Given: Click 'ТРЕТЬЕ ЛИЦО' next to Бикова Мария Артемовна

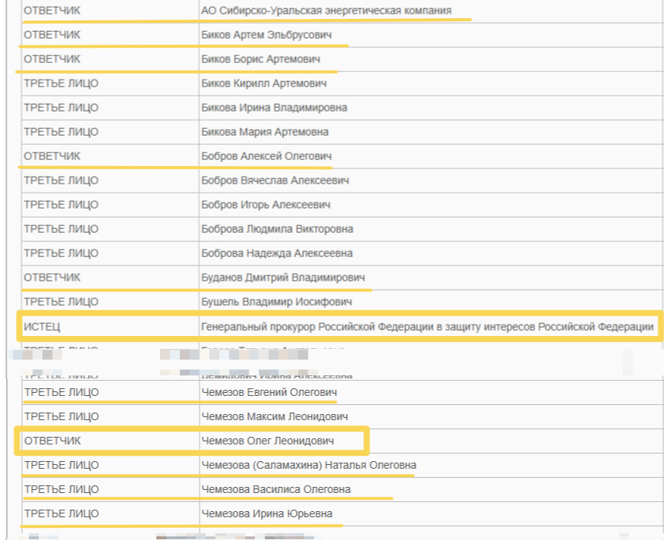Looking at the screenshot, I should tap(61, 132).
